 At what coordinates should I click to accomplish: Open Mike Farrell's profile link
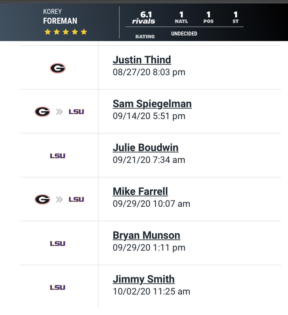140,191
